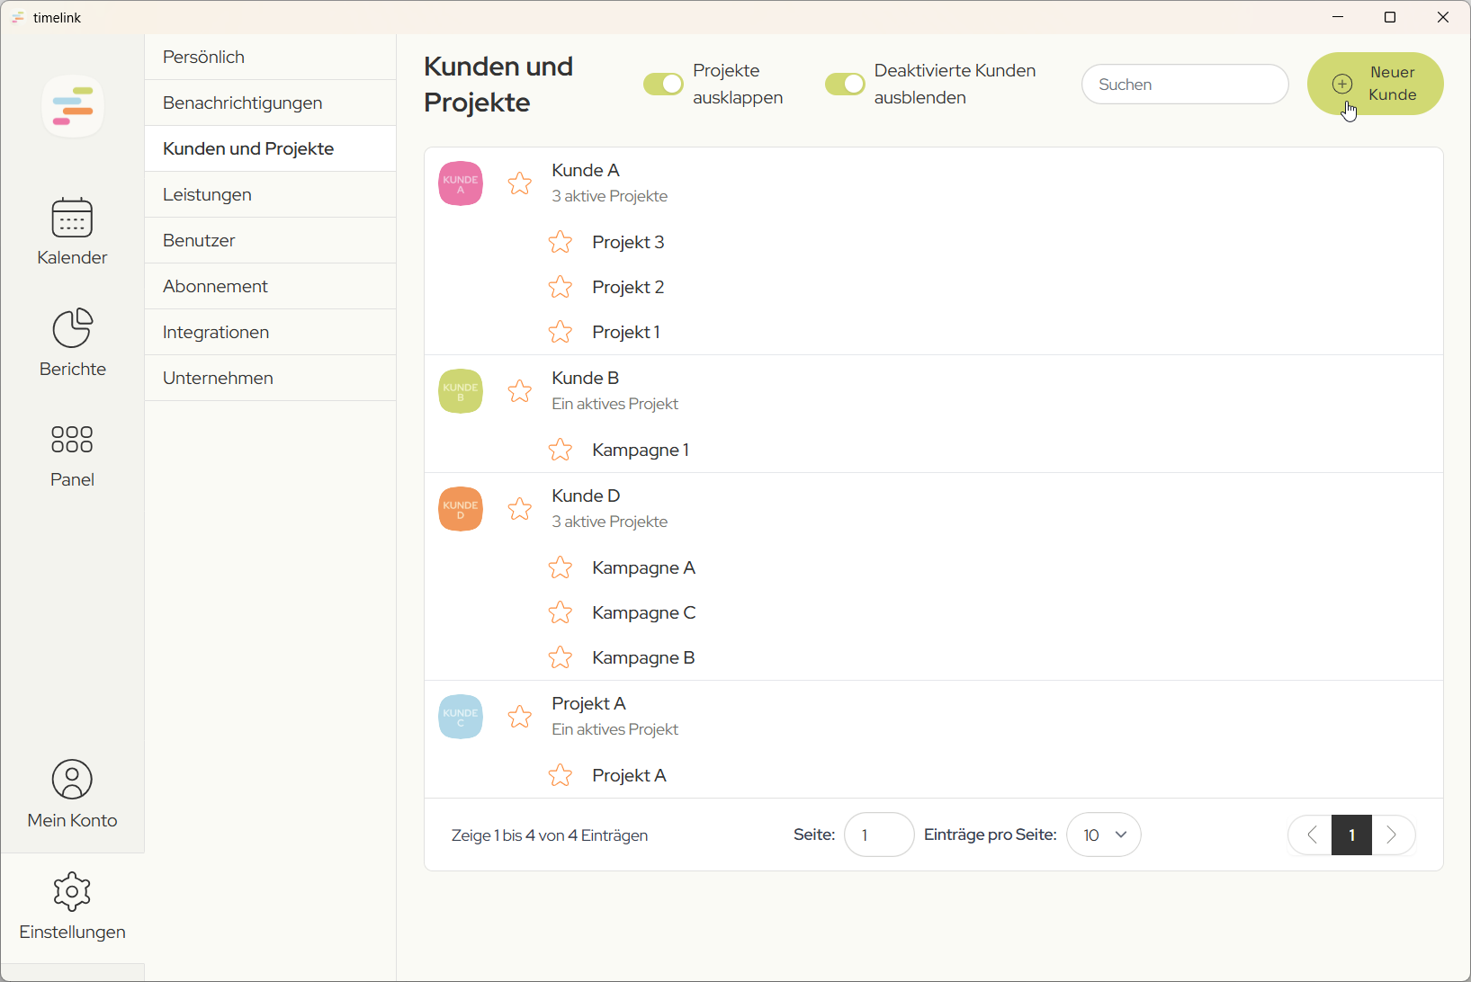The width and height of the screenshot is (1471, 982).
Task: Click the pink Kunde A avatar
Action: (461, 183)
